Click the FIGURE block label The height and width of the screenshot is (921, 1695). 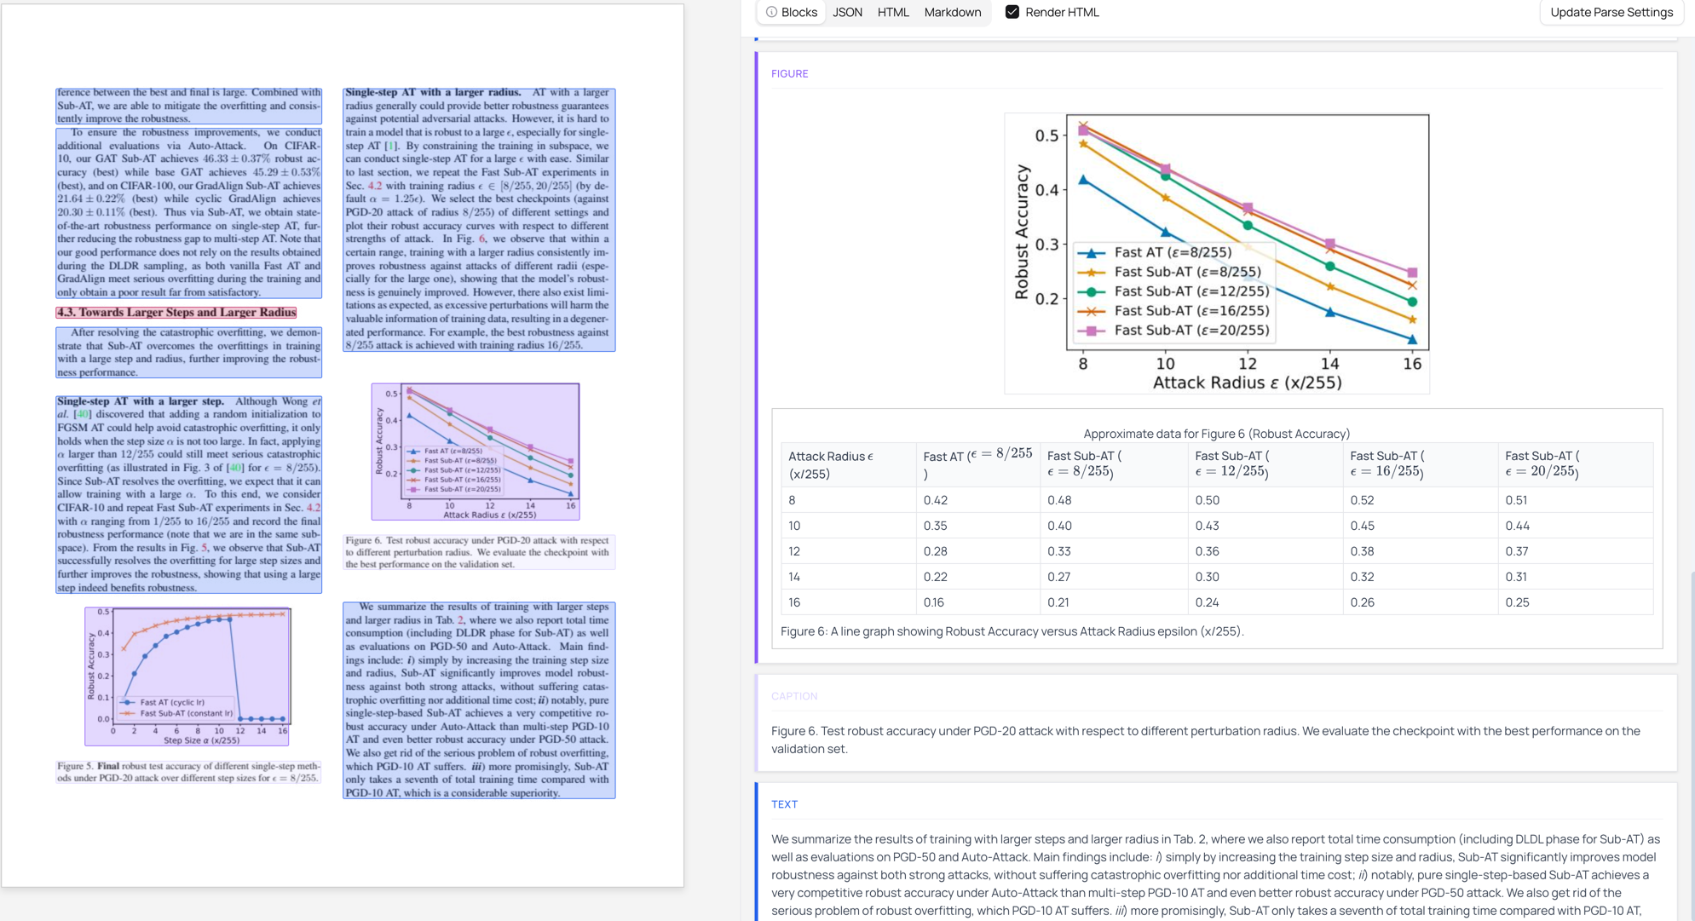(x=790, y=73)
